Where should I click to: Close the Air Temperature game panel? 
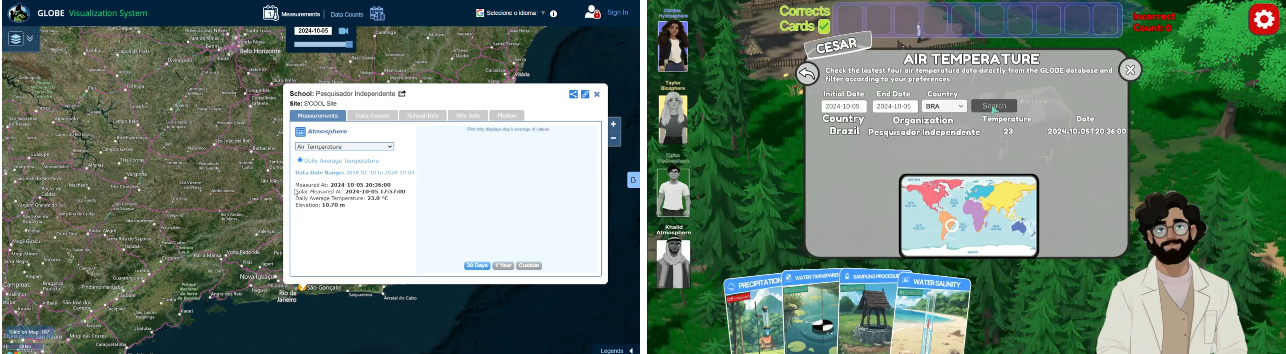1130,70
